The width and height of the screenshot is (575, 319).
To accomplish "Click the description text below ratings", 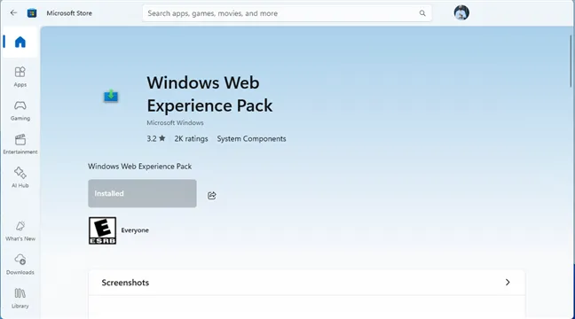I will tap(139, 167).
